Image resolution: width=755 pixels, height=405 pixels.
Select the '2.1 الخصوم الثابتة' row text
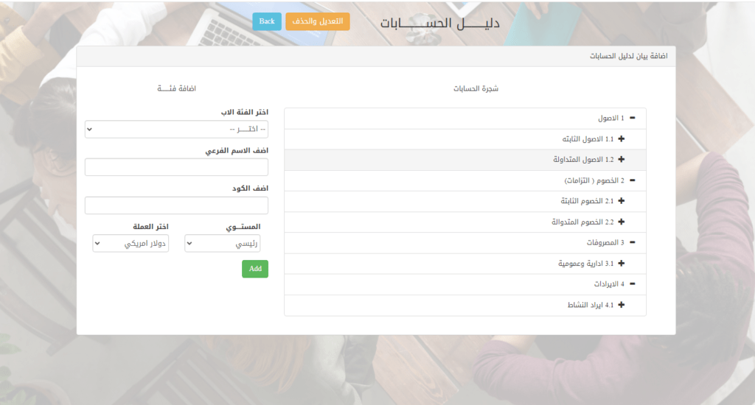pyautogui.click(x=587, y=200)
